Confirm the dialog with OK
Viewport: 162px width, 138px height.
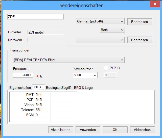tap(115, 130)
